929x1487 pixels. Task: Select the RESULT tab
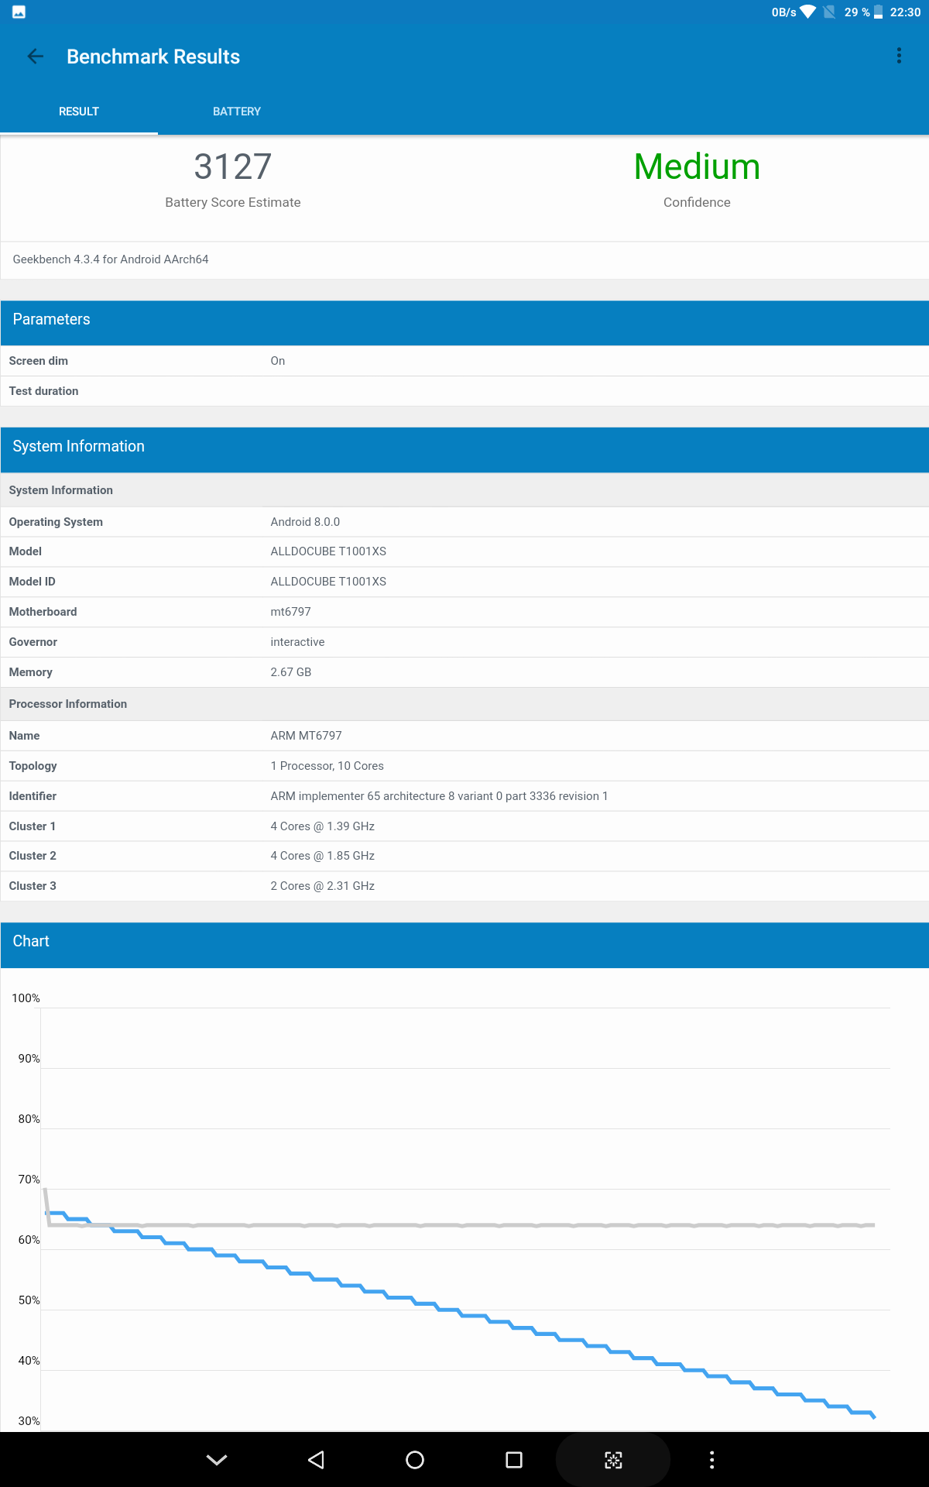pos(79,112)
